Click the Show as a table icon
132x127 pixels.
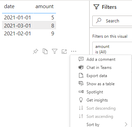point(81,84)
